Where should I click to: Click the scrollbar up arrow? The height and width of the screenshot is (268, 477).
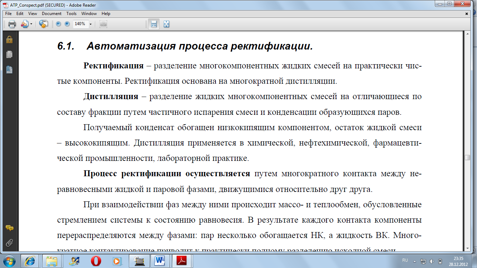click(x=467, y=34)
